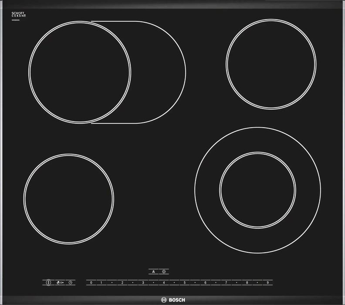Set heat level 5 on the scale

(185, 282)
